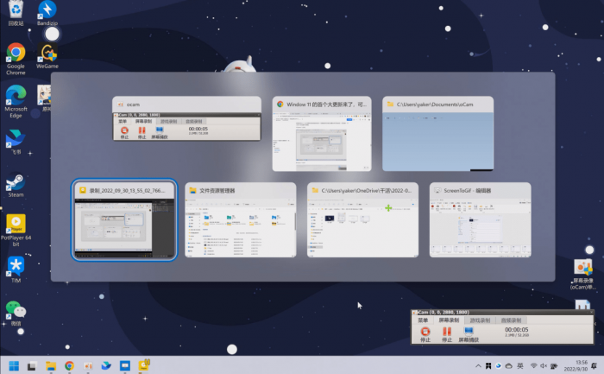604x374 pixels.
Task: Open the 微信 WeChat desktop shortcut
Action: 16,313
